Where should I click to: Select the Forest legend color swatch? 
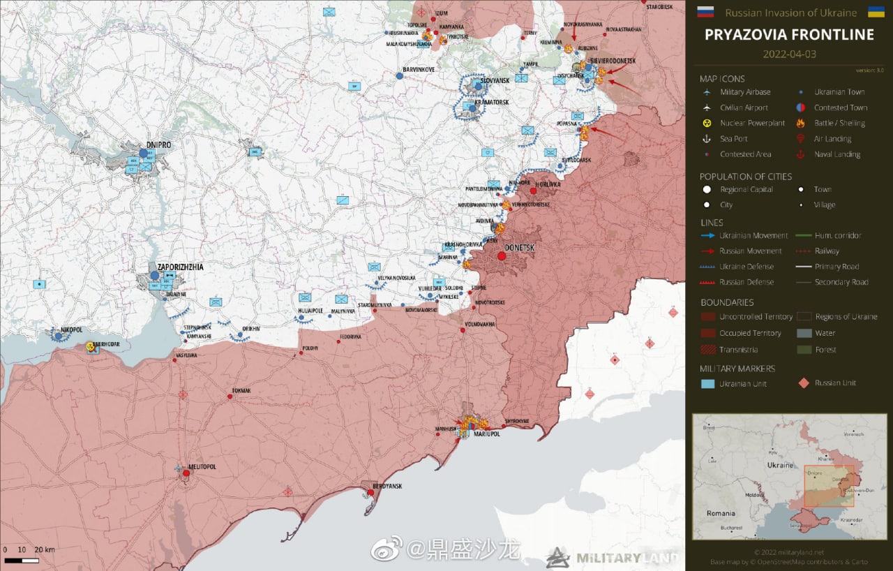(804, 349)
